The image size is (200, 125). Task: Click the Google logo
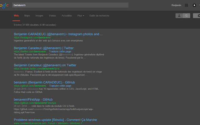point(4,6)
